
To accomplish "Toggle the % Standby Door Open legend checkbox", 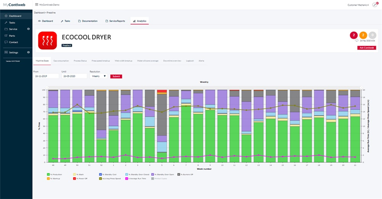I will click(x=152, y=174).
